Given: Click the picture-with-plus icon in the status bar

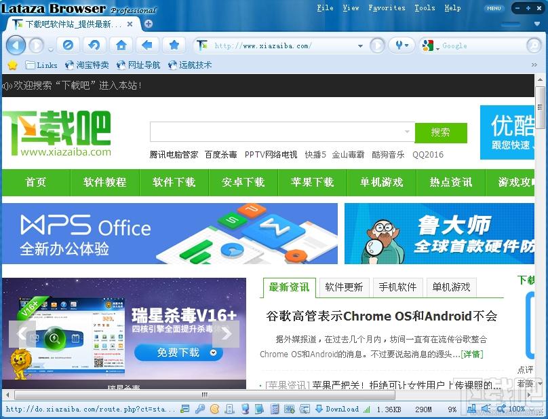Looking at the screenshot, I should (x=289, y=409).
